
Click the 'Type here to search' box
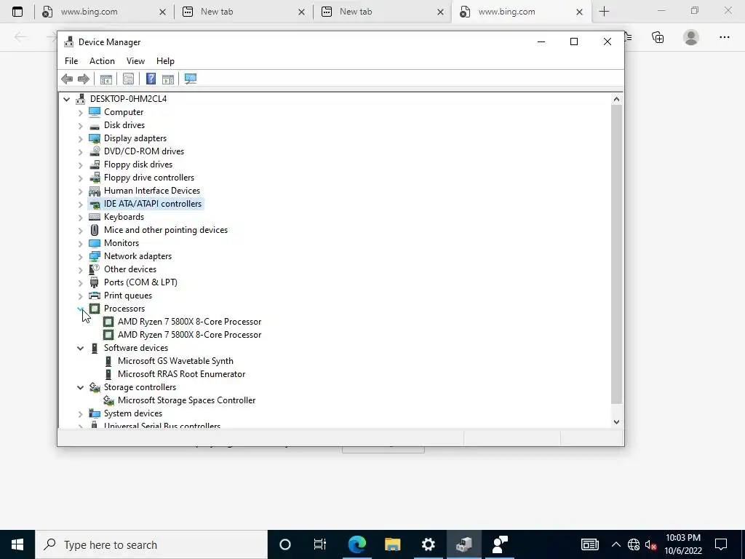tap(151, 544)
